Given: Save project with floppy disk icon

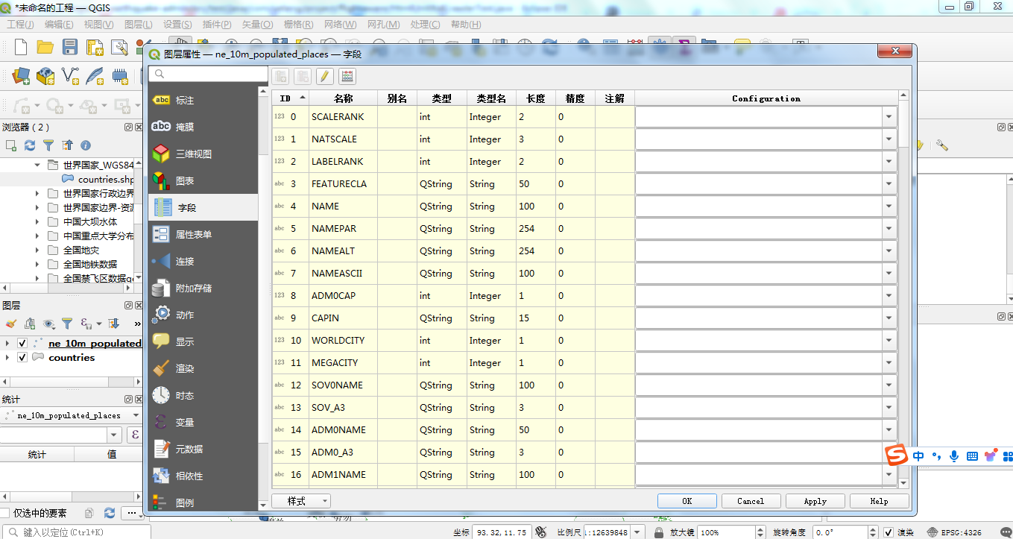Looking at the screenshot, I should [70, 47].
